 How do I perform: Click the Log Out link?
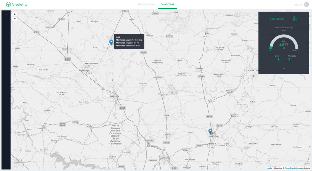pyautogui.click(x=298, y=5)
